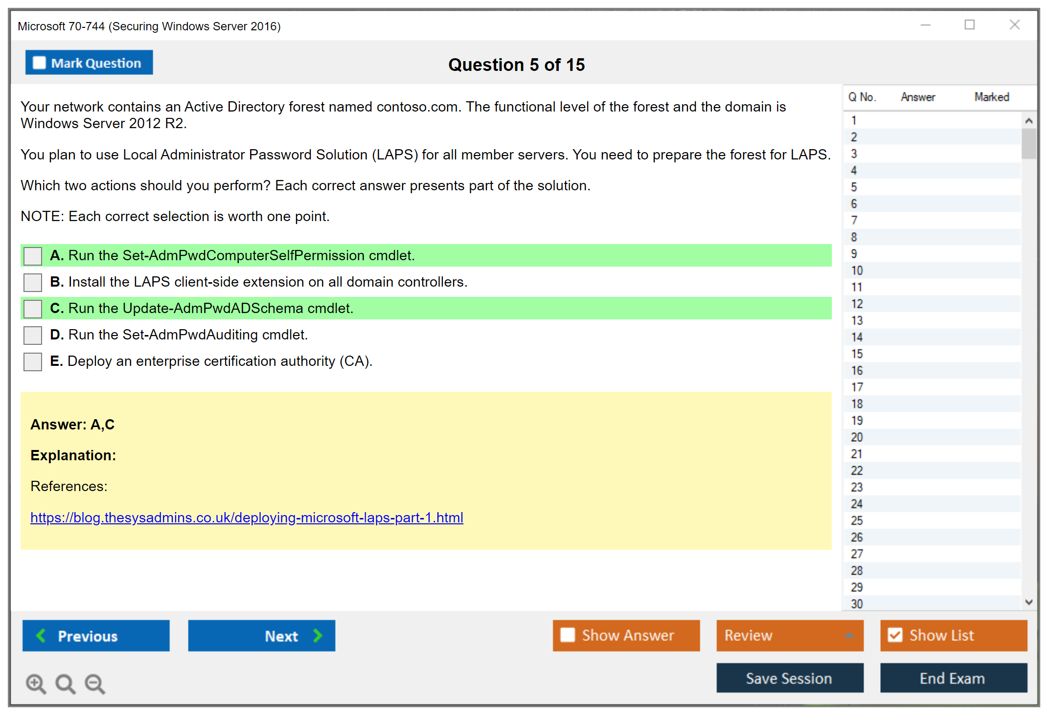Toggle the Mark Question checkbox
The width and height of the screenshot is (1052, 719).
point(39,63)
